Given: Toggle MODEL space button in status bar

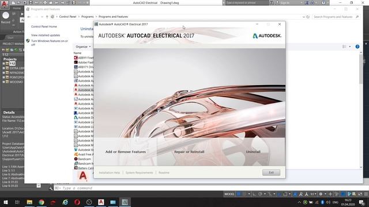Looking at the screenshot, I should [x=229, y=194].
